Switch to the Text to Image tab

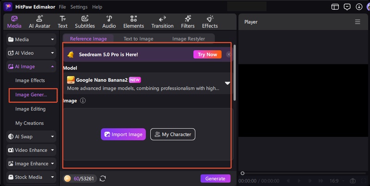[x=138, y=39]
